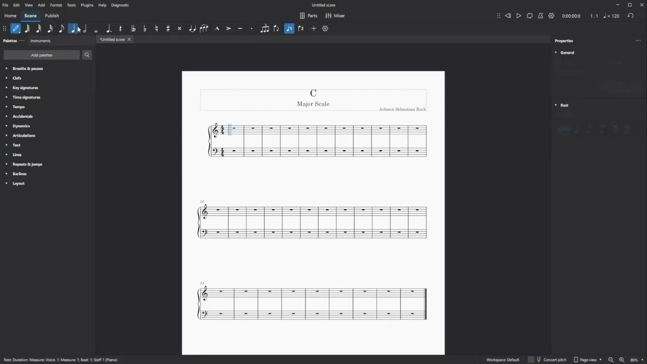
Task: Add a slur
Action: click(204, 29)
